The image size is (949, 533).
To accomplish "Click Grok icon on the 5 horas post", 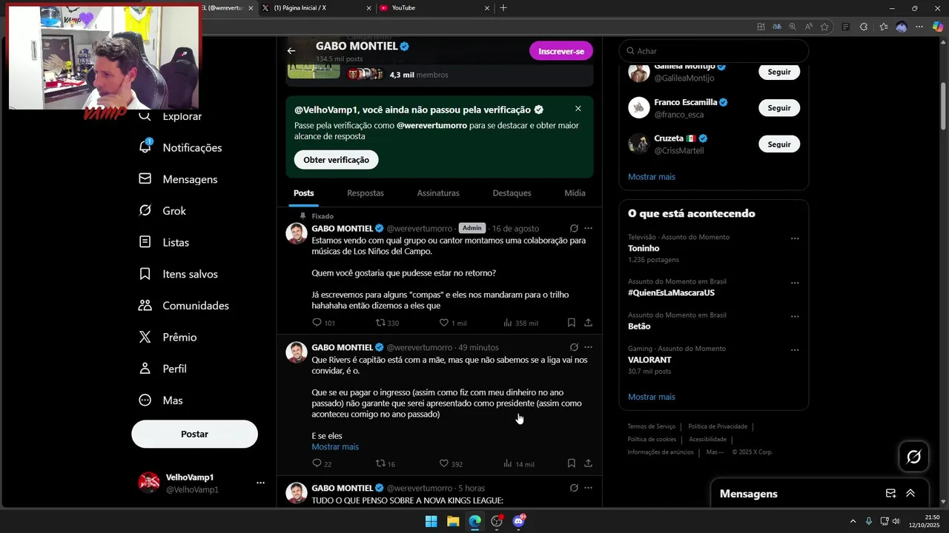I will point(574,488).
